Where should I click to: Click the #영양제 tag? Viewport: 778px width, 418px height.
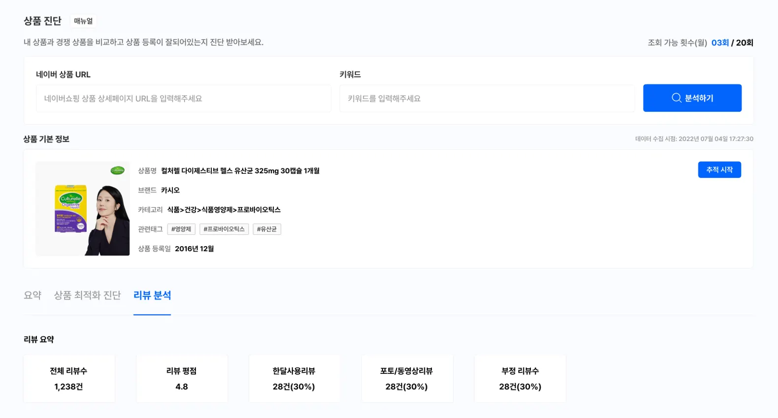181,229
